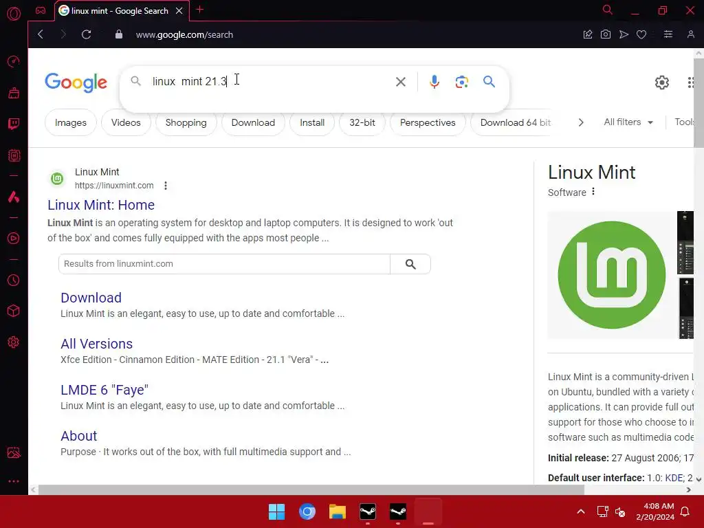
Task: Click the address bar URL
Action: pos(184,34)
